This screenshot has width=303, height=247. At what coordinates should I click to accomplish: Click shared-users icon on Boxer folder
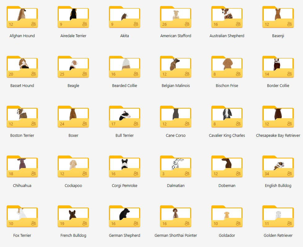pos(85,124)
